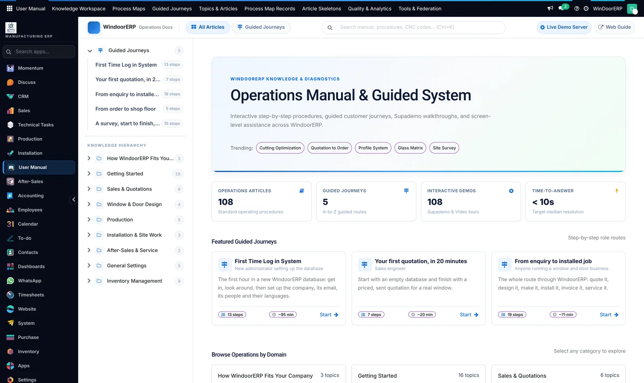Image resolution: width=644 pixels, height=383 pixels.
Task: Open the Knowledge Workspace menu
Action: [x=78, y=8]
